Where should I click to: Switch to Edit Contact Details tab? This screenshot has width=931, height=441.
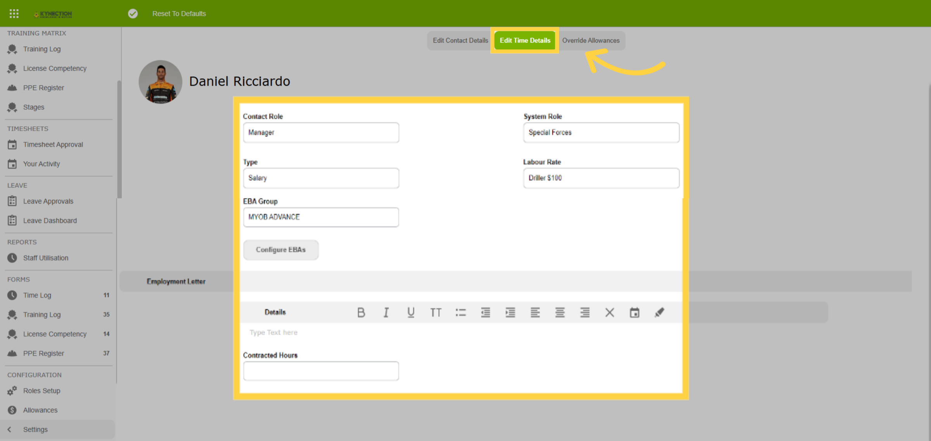(x=460, y=40)
